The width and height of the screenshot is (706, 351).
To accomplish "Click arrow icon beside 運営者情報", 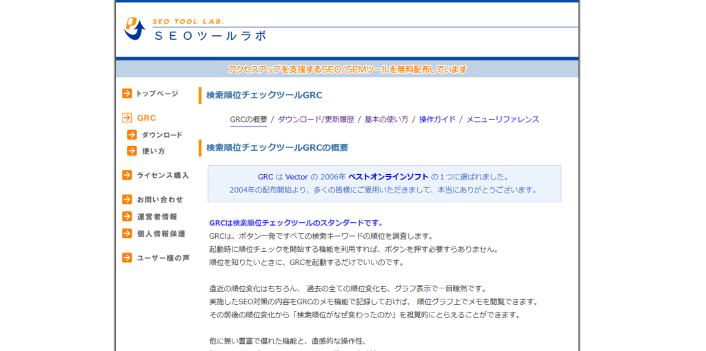I will [x=127, y=216].
